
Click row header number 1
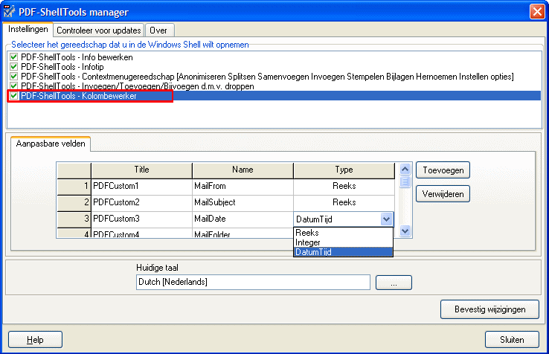click(74, 186)
